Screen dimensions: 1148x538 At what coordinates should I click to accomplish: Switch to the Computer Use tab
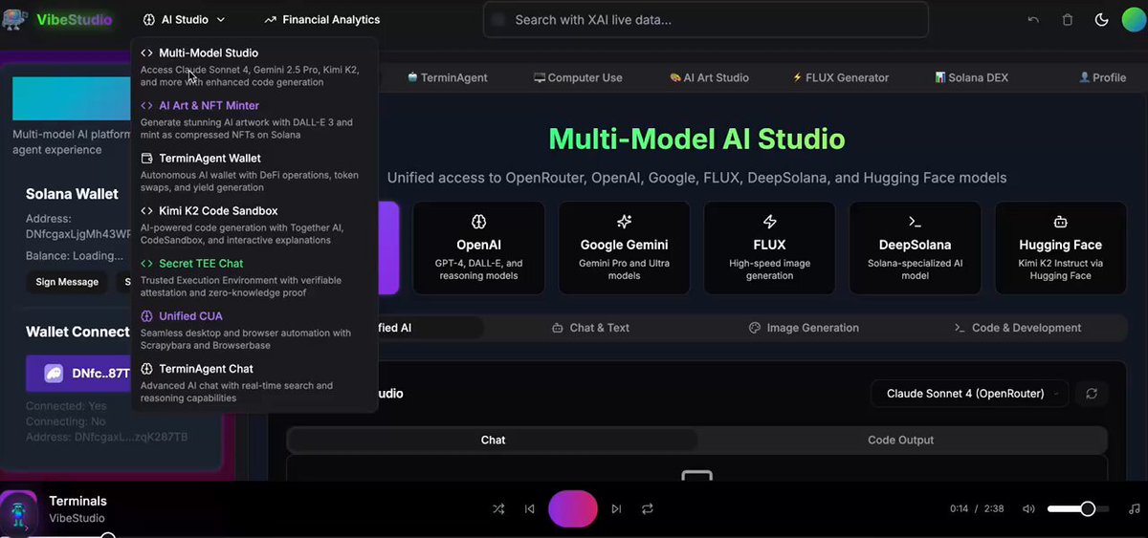pyautogui.click(x=578, y=77)
